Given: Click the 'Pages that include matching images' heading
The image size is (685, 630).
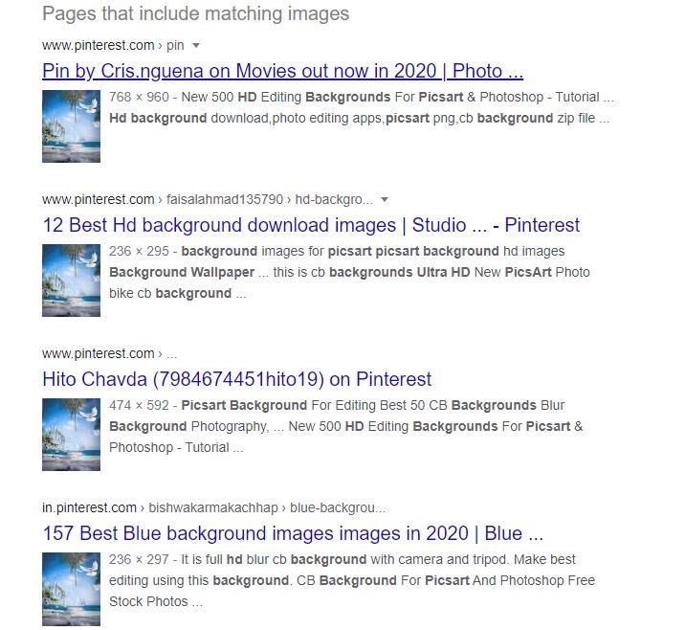Looking at the screenshot, I should pyautogui.click(x=196, y=13).
